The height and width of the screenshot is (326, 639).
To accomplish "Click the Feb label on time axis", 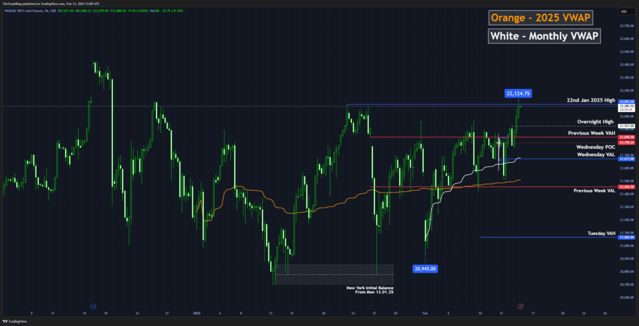I will click(x=424, y=313).
